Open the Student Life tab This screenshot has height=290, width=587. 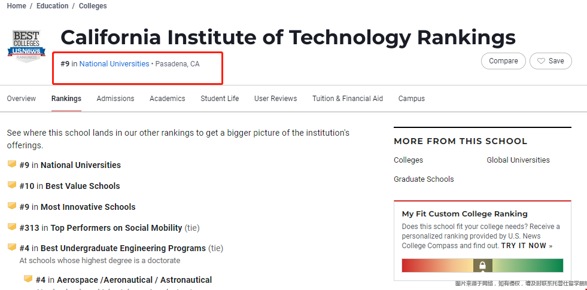coord(220,99)
